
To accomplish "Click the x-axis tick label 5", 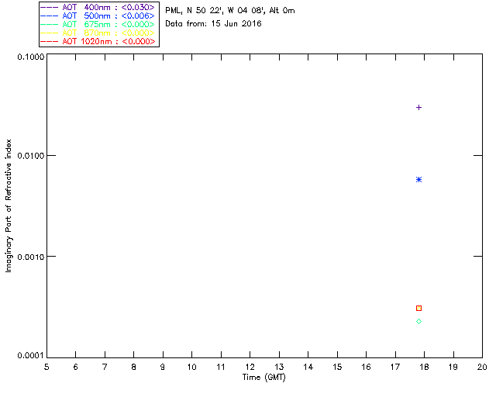I will tap(46, 367).
